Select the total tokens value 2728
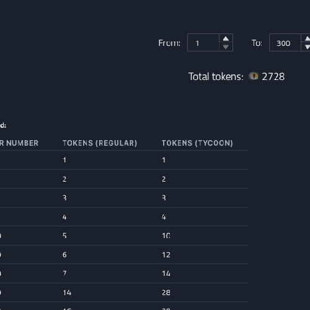 coord(273,77)
